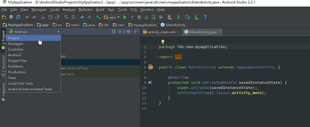
Task: Select Packages in view list
Action: click(x=33, y=44)
